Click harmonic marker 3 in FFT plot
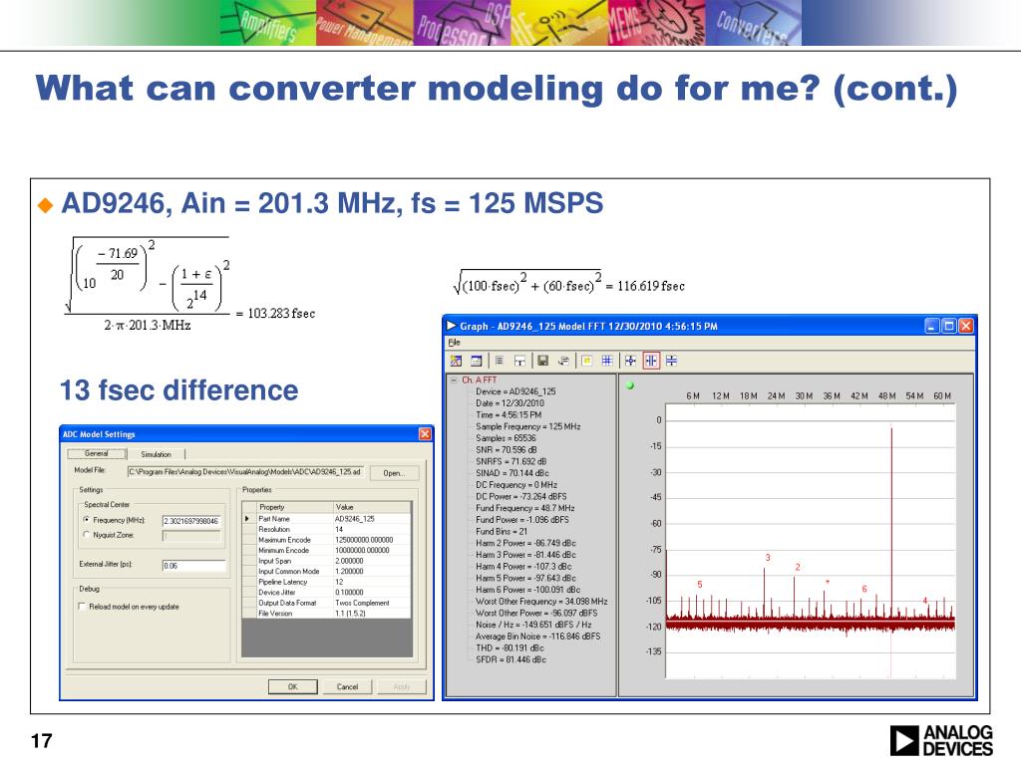Screen dimensions: 1021x765 coord(768,558)
